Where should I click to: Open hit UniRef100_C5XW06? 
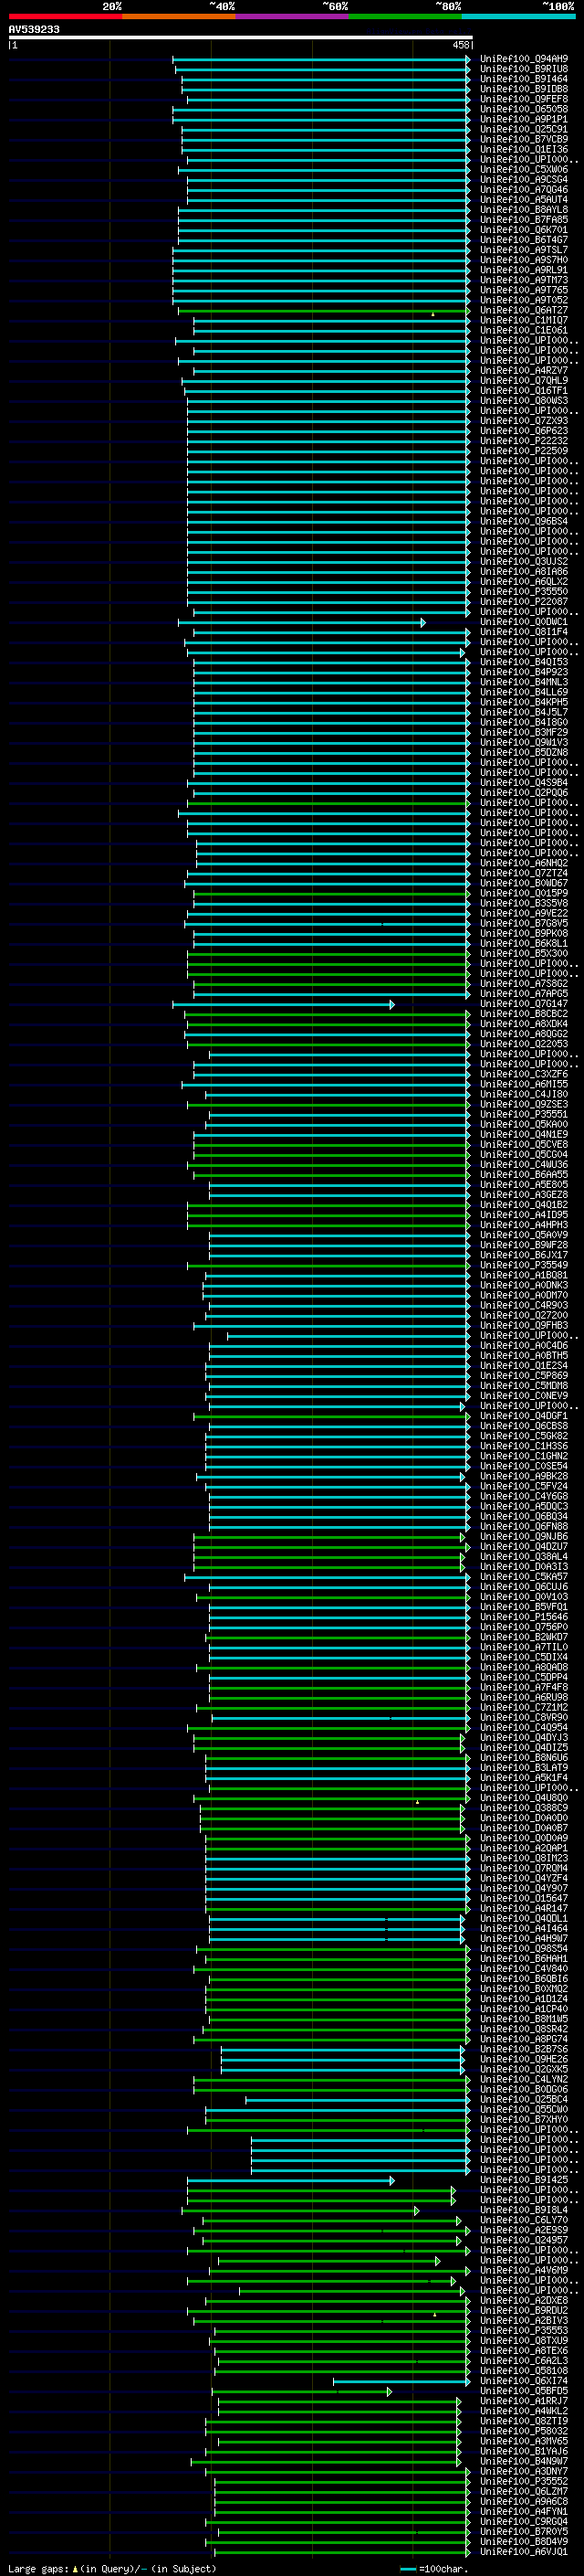[x=524, y=170]
